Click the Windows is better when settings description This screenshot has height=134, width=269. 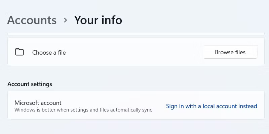pyautogui.click(x=83, y=110)
